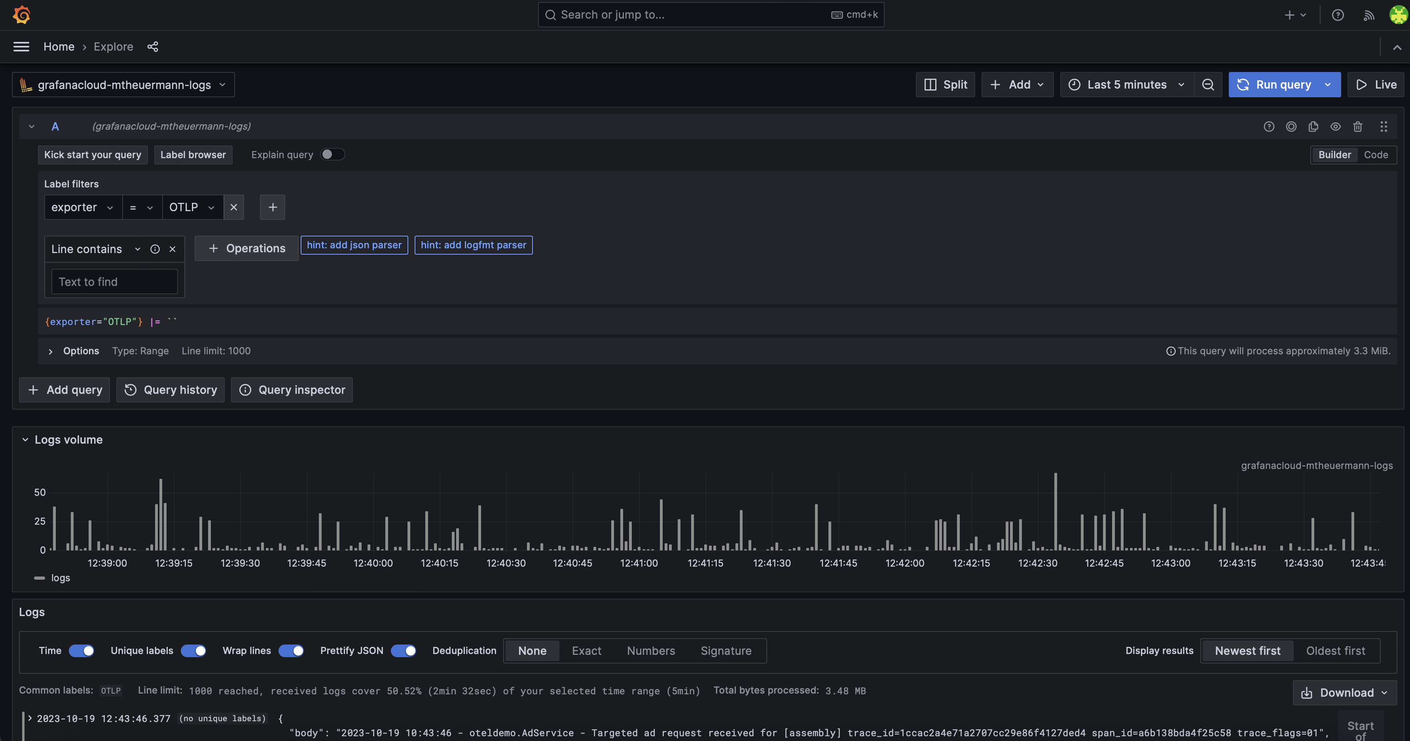
Task: Show query A help icon
Action: [x=1269, y=127]
